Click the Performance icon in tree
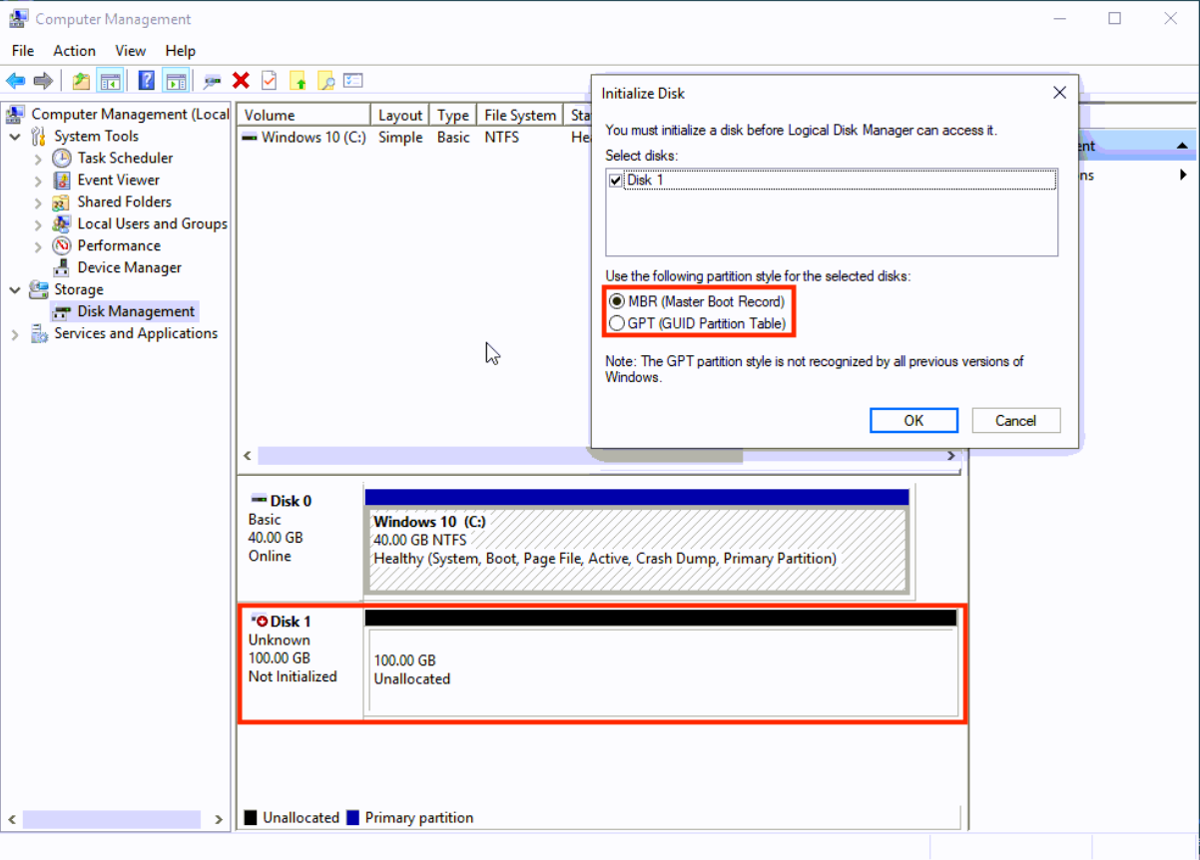The width and height of the screenshot is (1200, 860). [x=62, y=245]
